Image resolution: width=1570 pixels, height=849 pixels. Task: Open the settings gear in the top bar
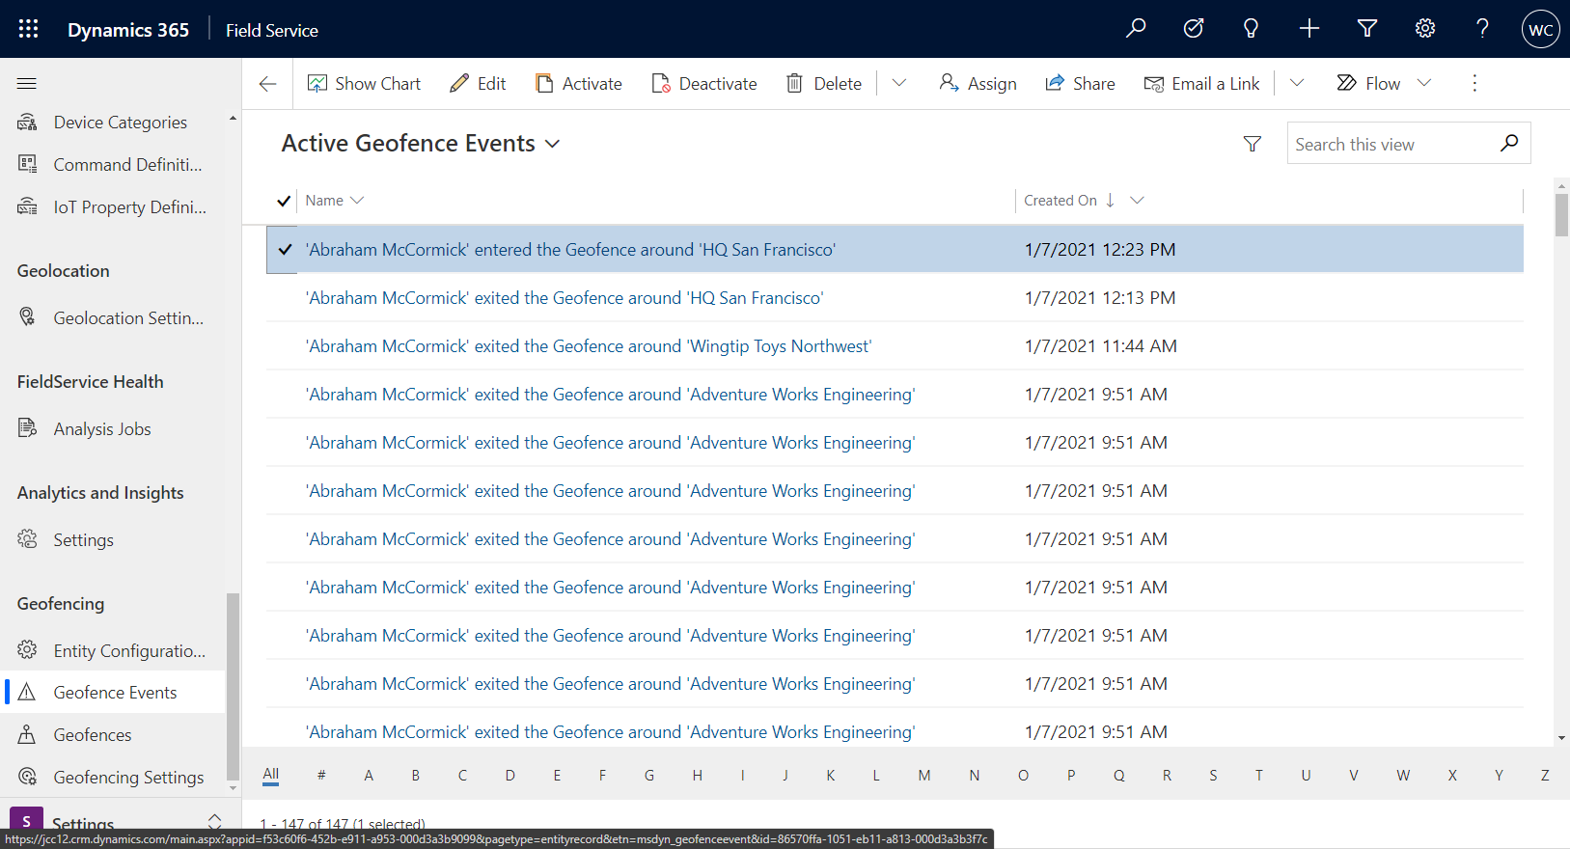1425,29
